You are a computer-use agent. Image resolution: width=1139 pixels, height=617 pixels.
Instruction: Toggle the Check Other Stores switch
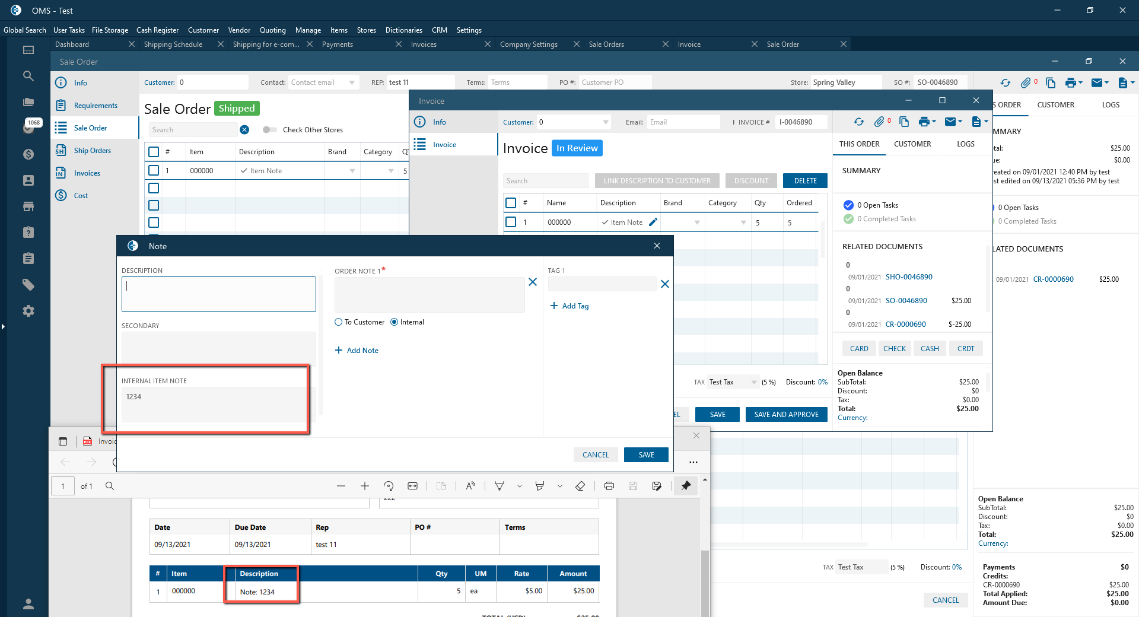tap(270, 130)
